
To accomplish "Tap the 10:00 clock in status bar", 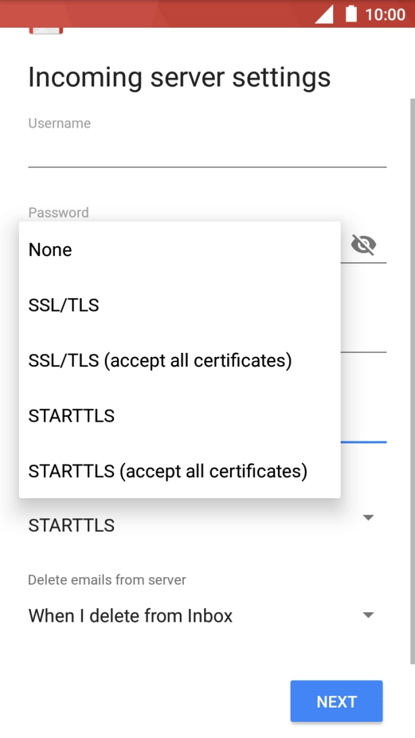I will click(x=385, y=14).
